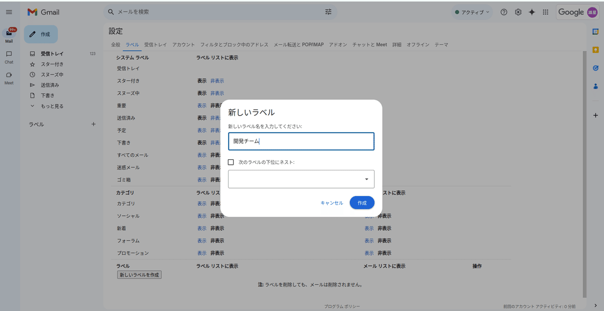This screenshot has height=311, width=604.
Task: Click the new label name input field
Action: click(x=301, y=142)
